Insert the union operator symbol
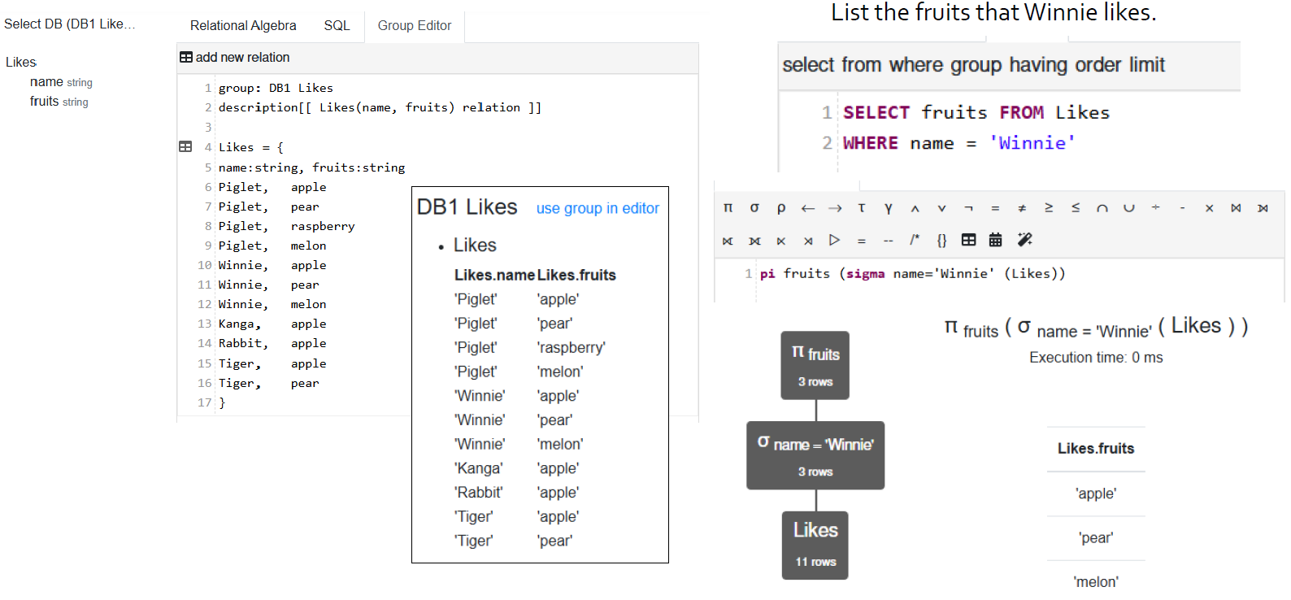This screenshot has height=600, width=1291. tap(1129, 208)
